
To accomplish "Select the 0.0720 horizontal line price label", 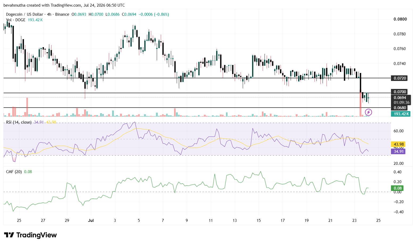I will [400, 78].
